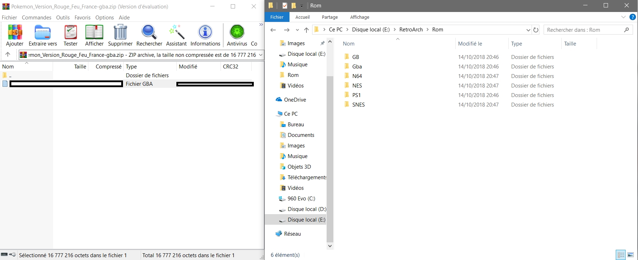Open the Outils menu

(63, 17)
